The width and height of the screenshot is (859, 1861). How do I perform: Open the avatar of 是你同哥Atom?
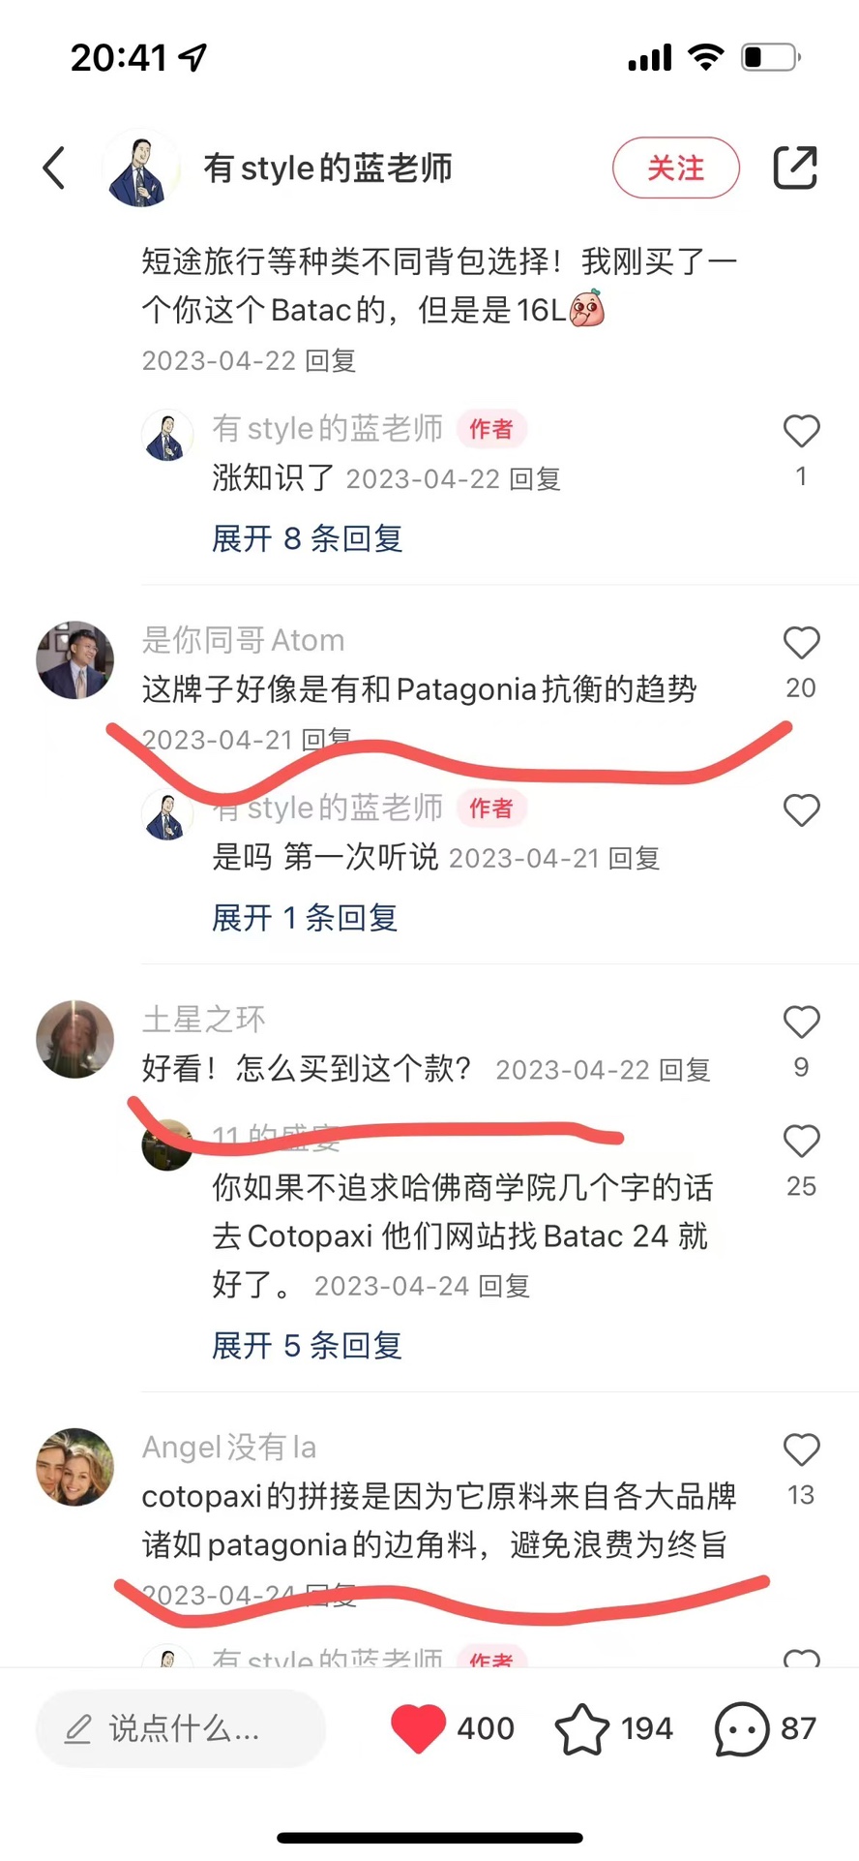[75, 660]
